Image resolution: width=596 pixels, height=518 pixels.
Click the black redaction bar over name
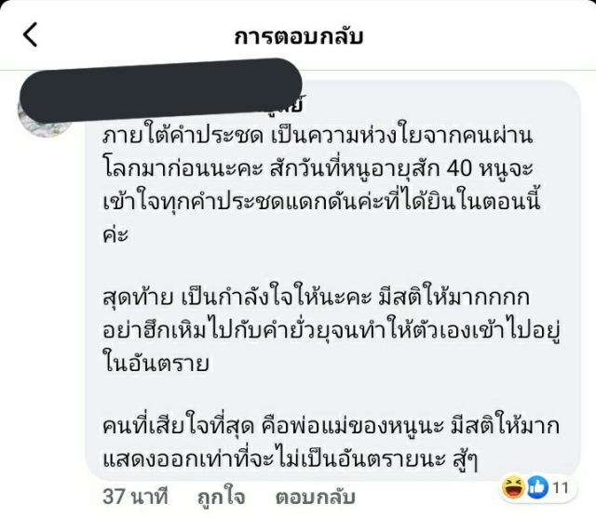tap(159, 90)
